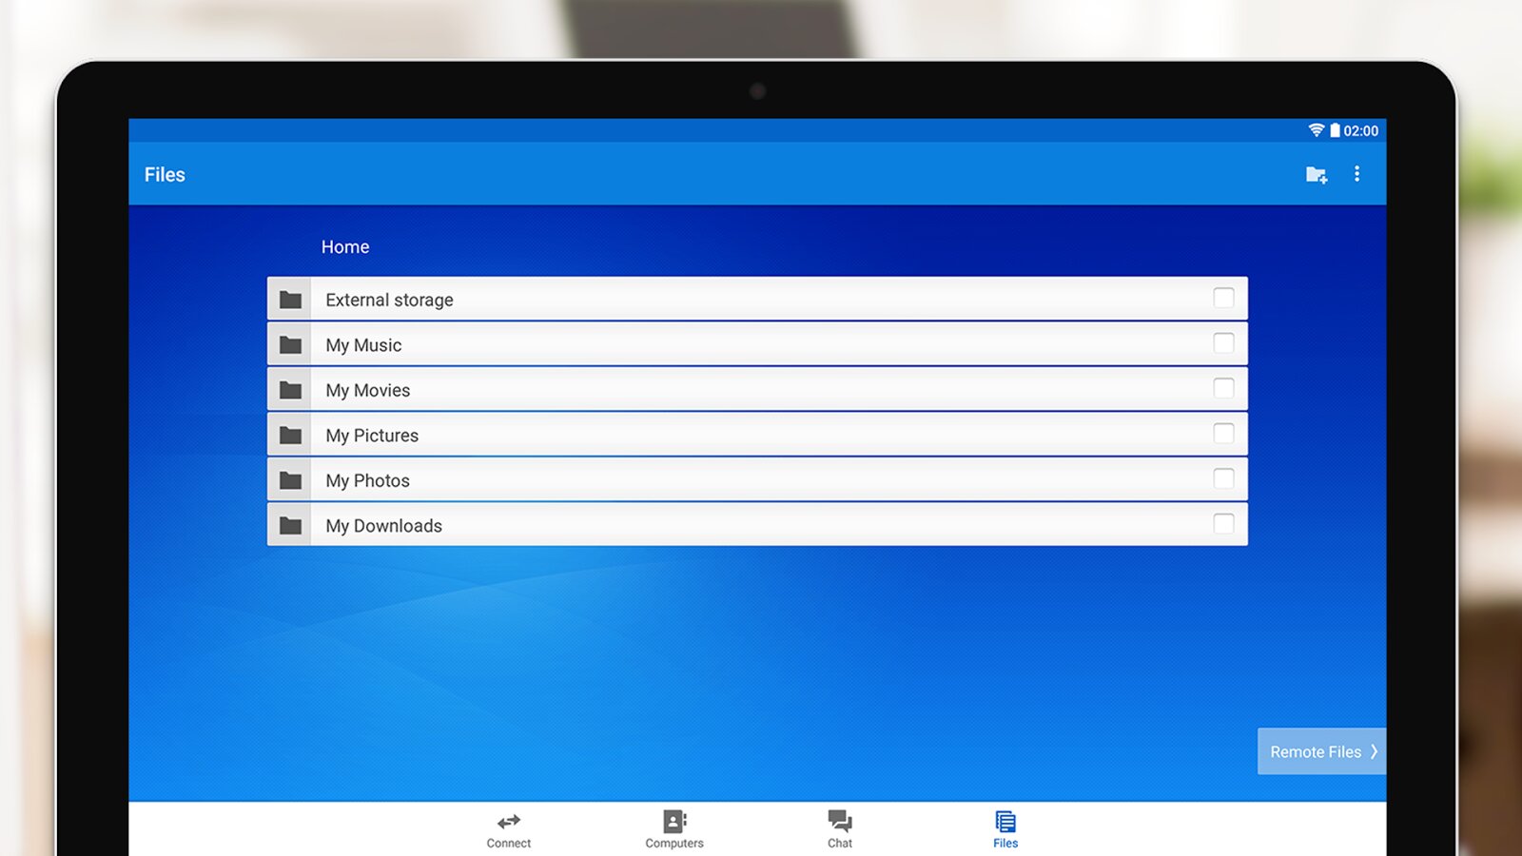The image size is (1522, 856).
Task: Open Remote Files panel
Action: [x=1321, y=751]
